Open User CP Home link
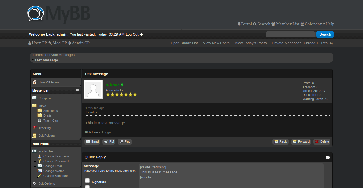Image resolution: width=363 pixels, height=188 pixels. point(49,82)
